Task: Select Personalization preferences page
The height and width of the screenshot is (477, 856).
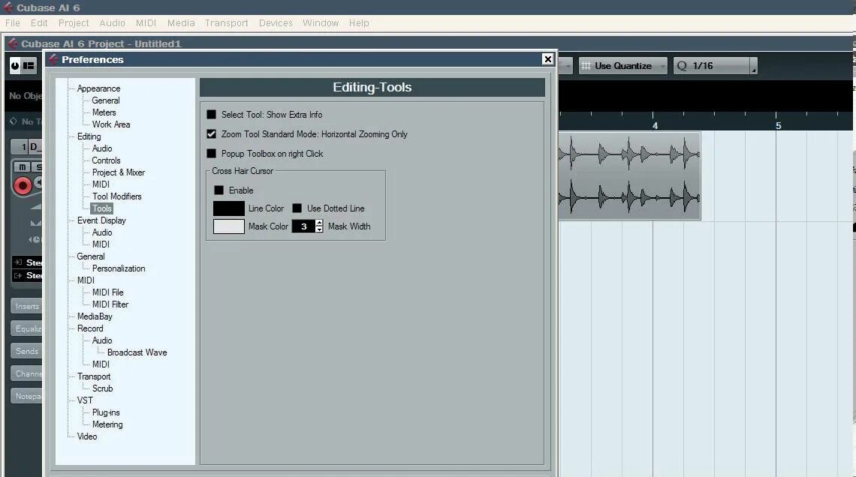Action: click(x=119, y=268)
